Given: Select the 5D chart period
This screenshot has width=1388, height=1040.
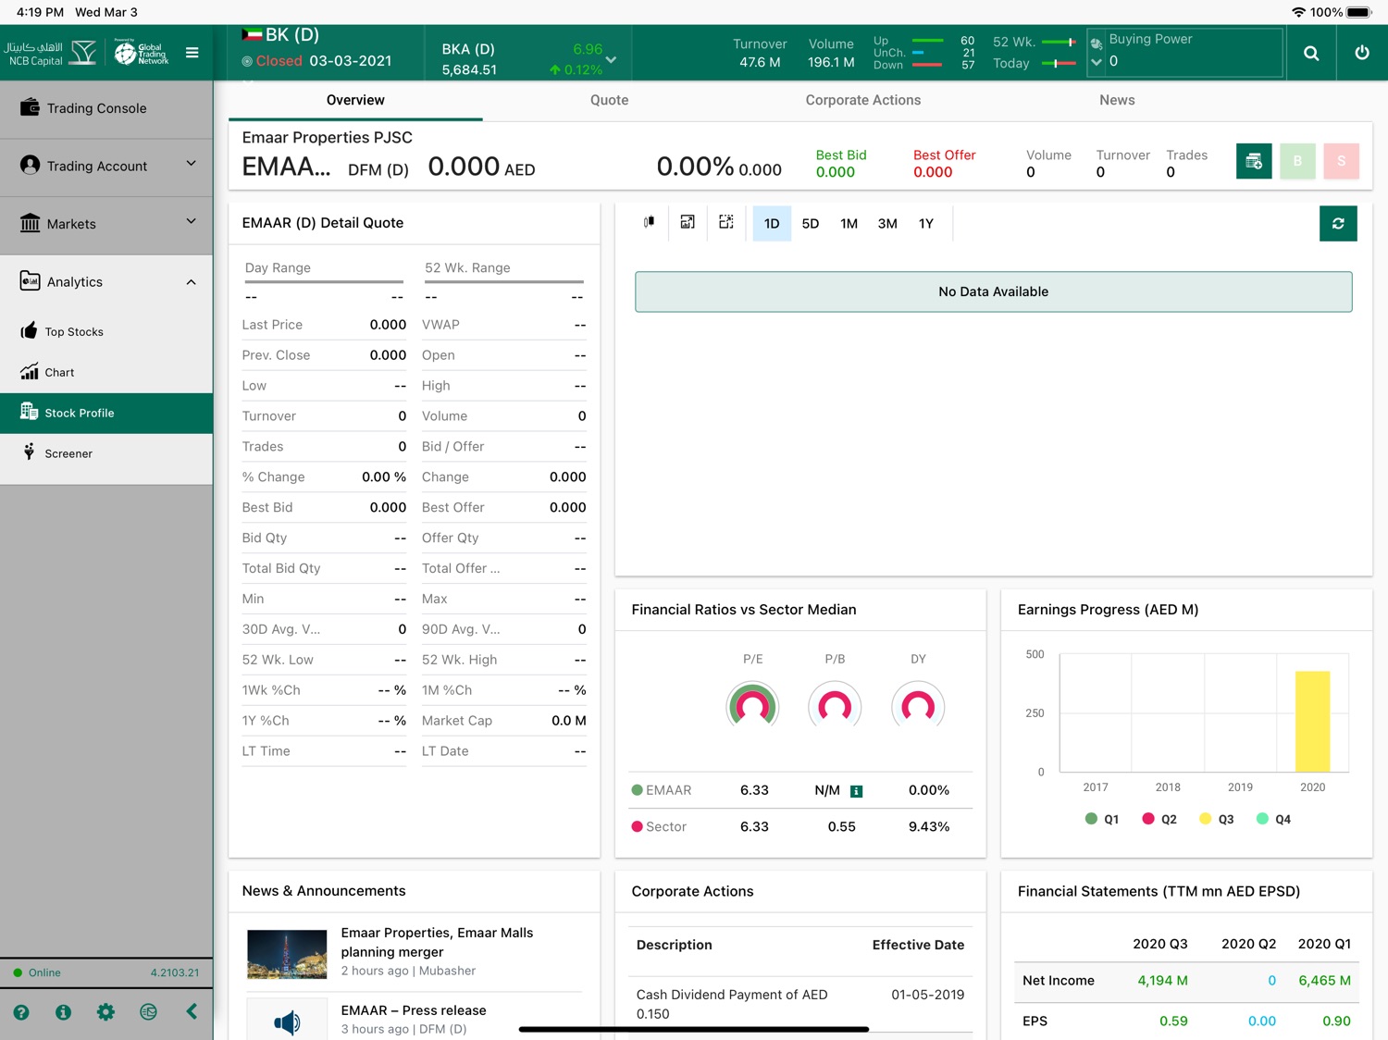Looking at the screenshot, I should (x=811, y=223).
